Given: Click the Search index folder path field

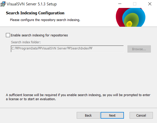Looking at the screenshot, I should pos(67,49).
